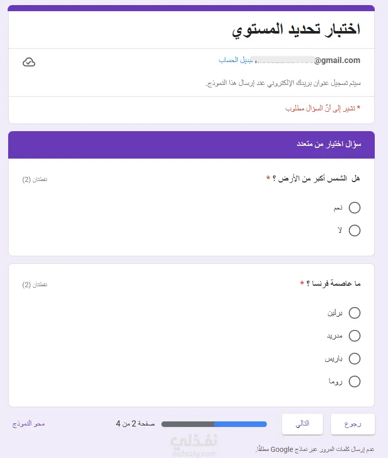Click the form title اختبار تحديد المستوى
The height and width of the screenshot is (458, 388).
296,29
